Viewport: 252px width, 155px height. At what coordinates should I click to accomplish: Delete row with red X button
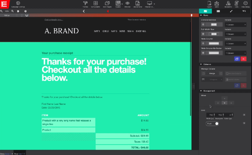click(244, 59)
